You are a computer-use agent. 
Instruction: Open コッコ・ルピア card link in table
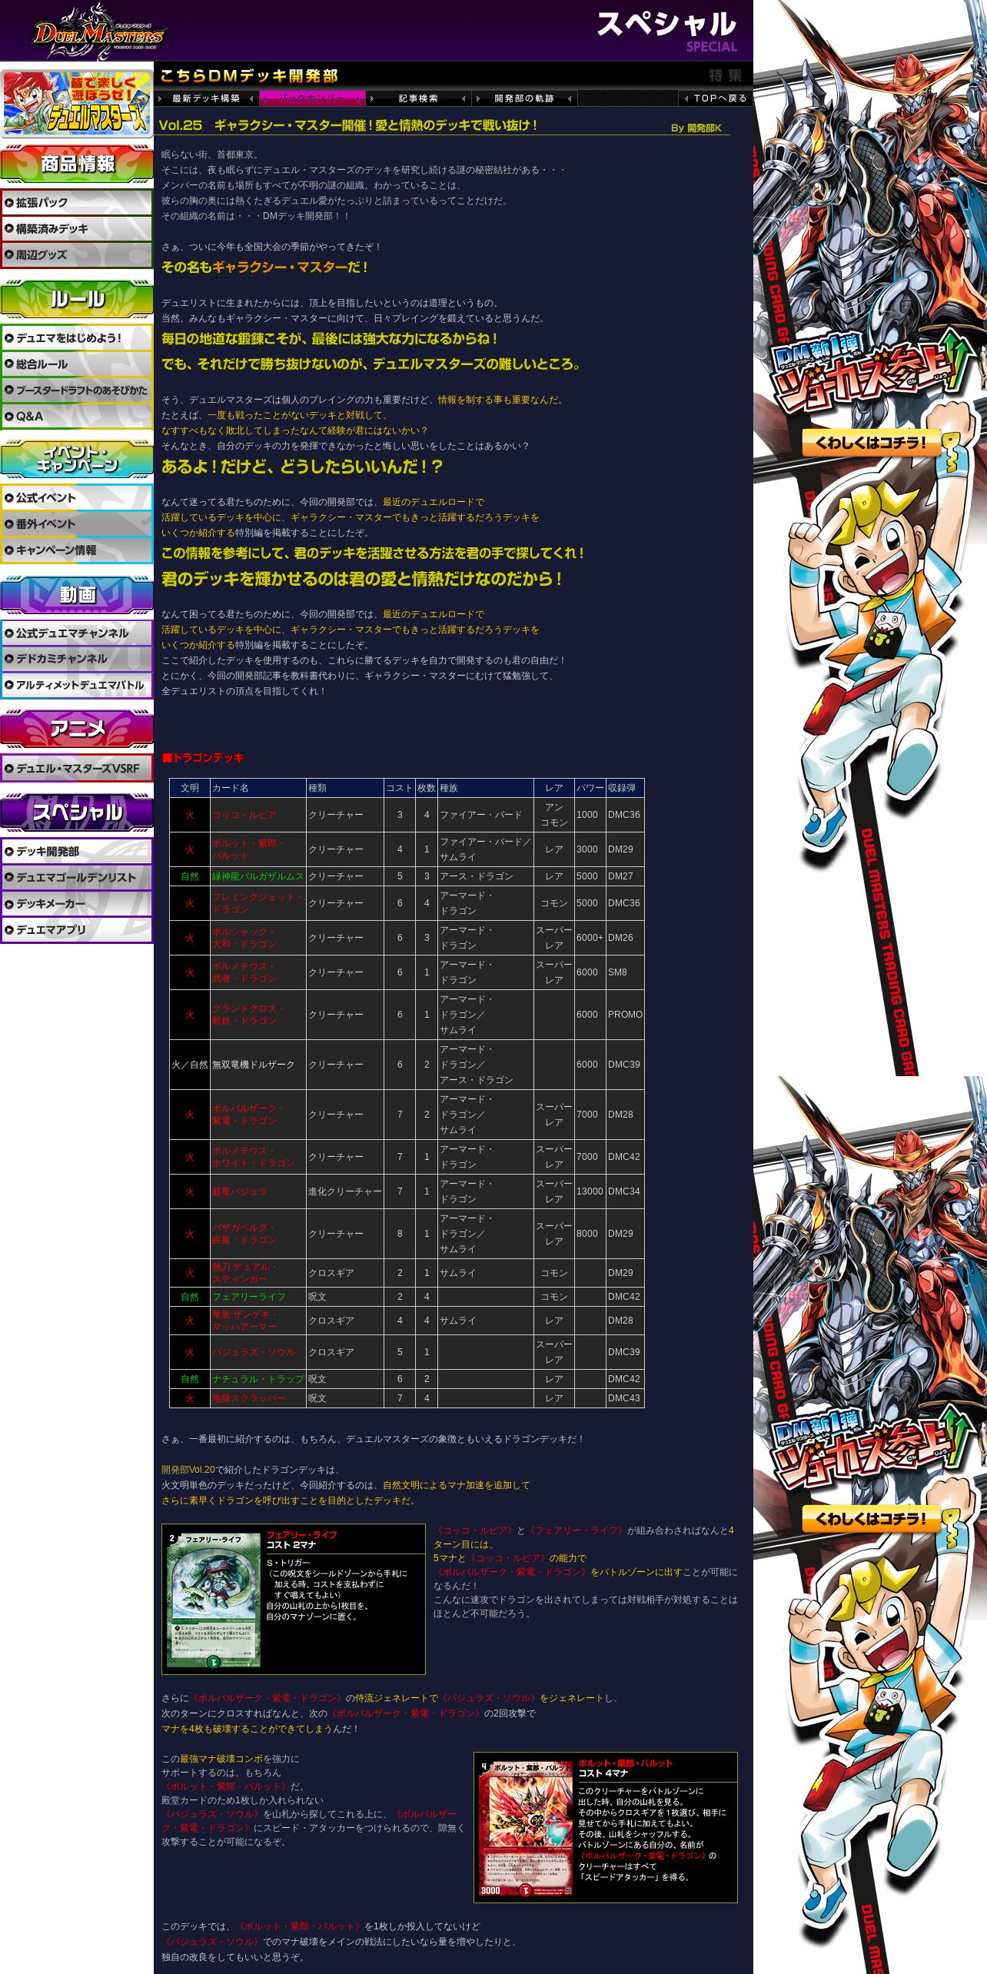coord(244,815)
